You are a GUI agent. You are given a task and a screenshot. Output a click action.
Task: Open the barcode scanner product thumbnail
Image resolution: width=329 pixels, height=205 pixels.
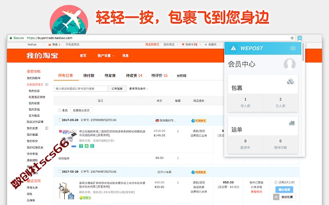[68, 139]
